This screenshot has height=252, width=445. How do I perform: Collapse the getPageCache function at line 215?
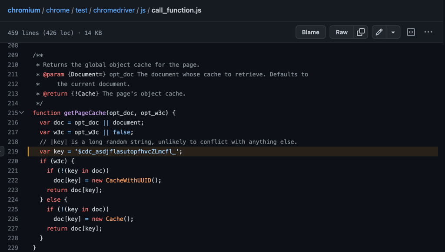(x=21, y=112)
